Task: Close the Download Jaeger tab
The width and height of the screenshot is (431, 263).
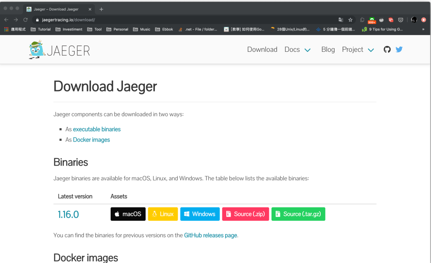Action: click(90, 9)
